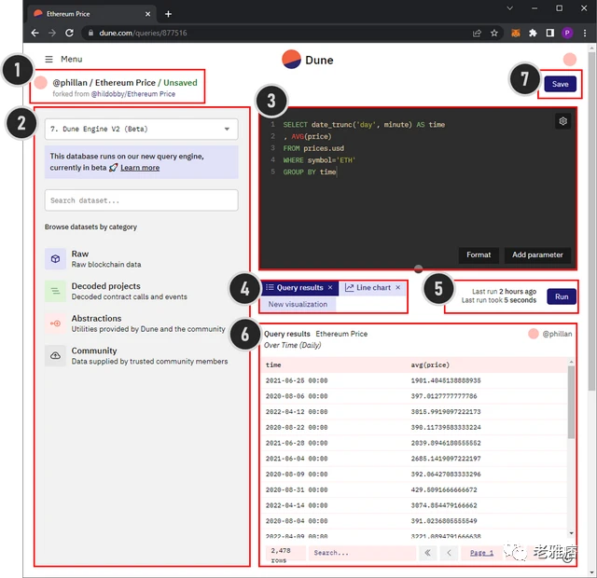Open the hamburger Menu icon
Image resolution: width=597 pixels, height=578 pixels.
tap(49, 59)
